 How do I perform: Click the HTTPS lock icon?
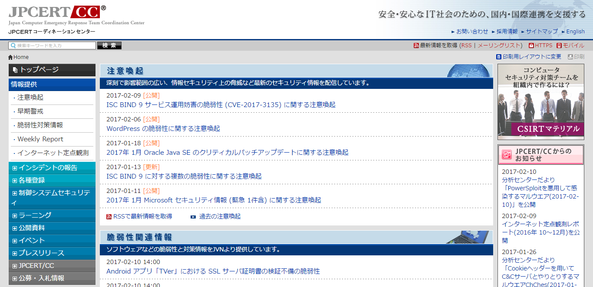pos(531,46)
